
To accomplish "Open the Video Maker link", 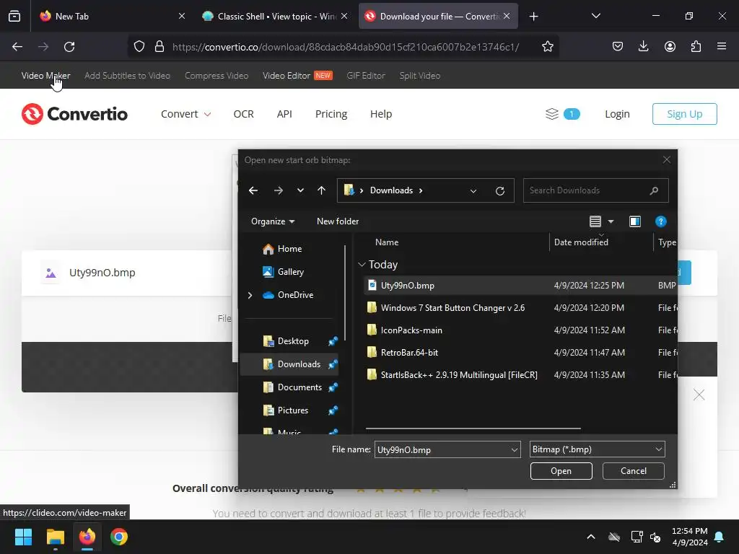I will click(45, 75).
